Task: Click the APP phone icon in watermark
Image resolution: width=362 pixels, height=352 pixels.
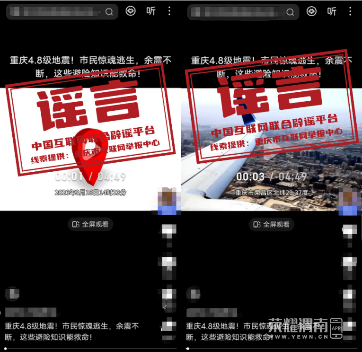Action: pos(336,328)
